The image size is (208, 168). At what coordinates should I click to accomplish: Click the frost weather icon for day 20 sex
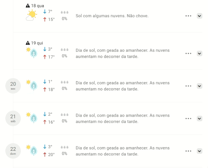(32, 85)
